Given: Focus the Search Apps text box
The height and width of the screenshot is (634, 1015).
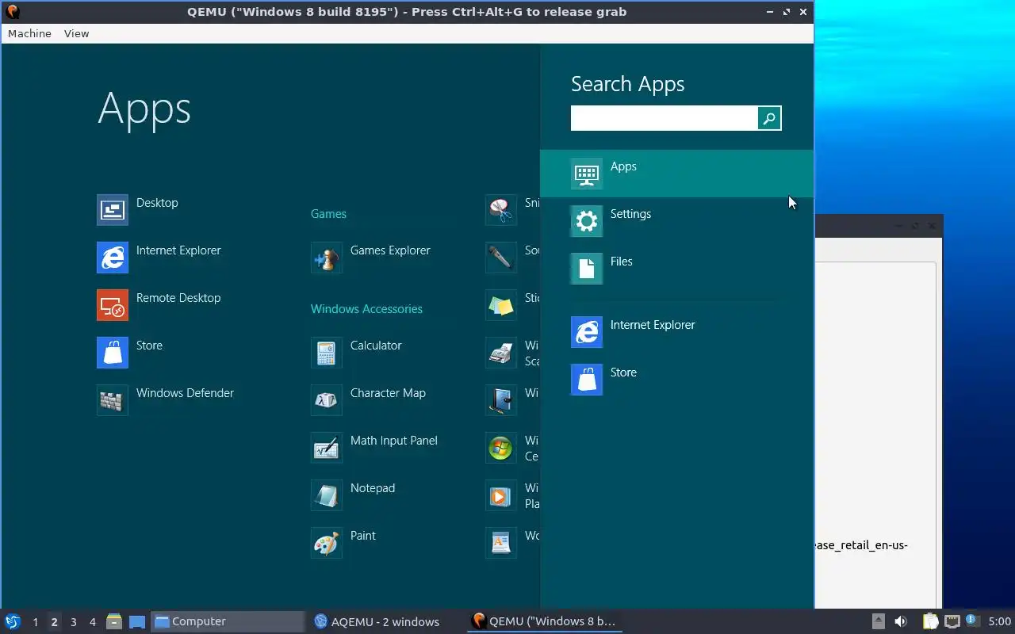Looking at the screenshot, I should (x=665, y=118).
